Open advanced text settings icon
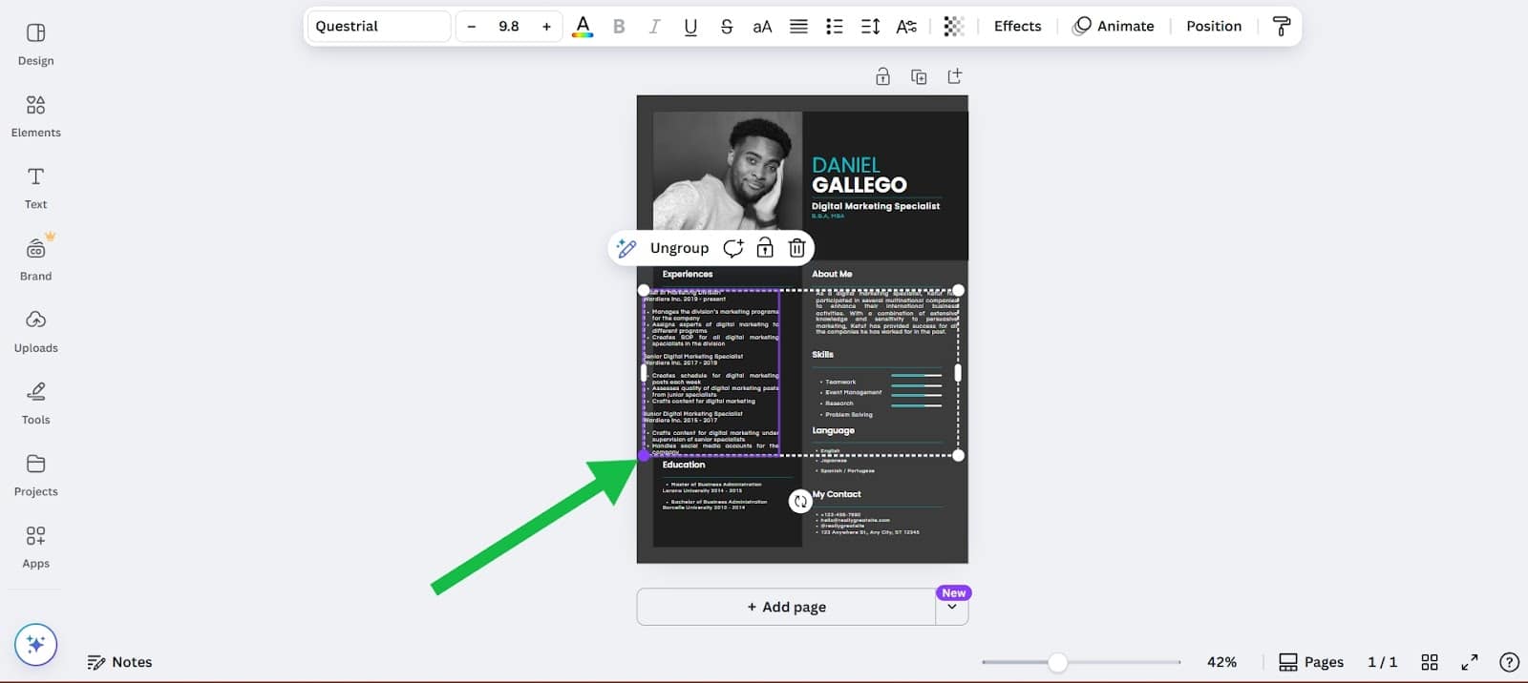 906,27
